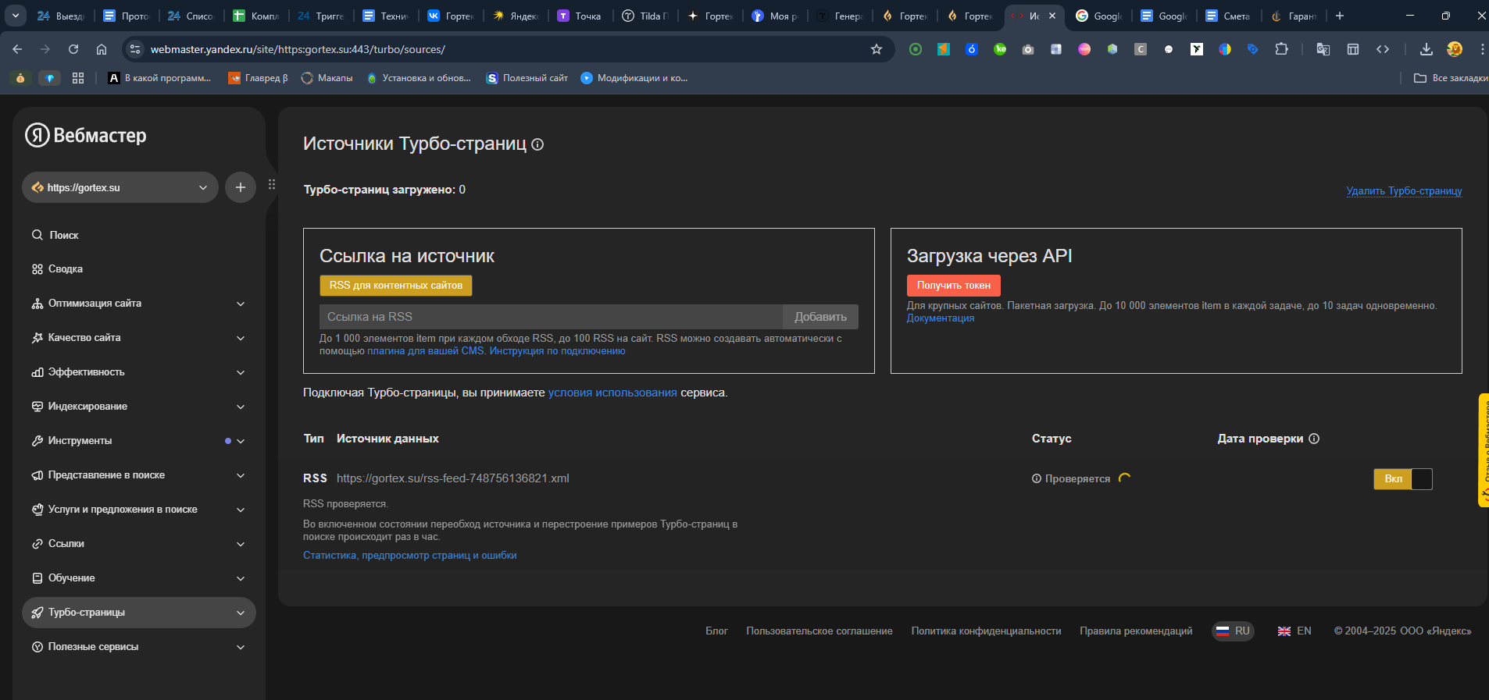Expand Полезные сервисы section

139,647
